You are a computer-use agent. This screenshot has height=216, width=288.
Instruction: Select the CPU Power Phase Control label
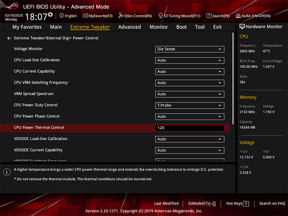tap(37, 116)
